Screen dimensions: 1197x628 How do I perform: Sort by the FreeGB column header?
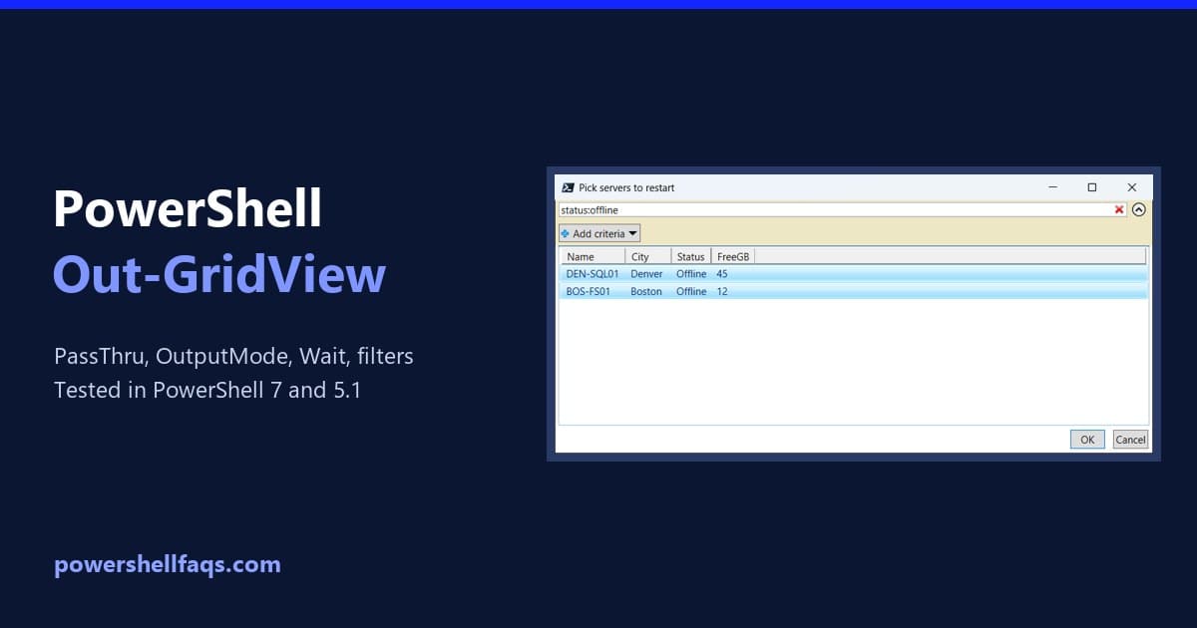coord(733,256)
